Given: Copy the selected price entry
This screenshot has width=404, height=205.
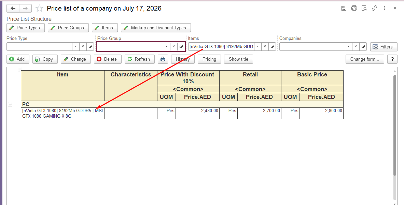Looking at the screenshot, I should coord(45,59).
